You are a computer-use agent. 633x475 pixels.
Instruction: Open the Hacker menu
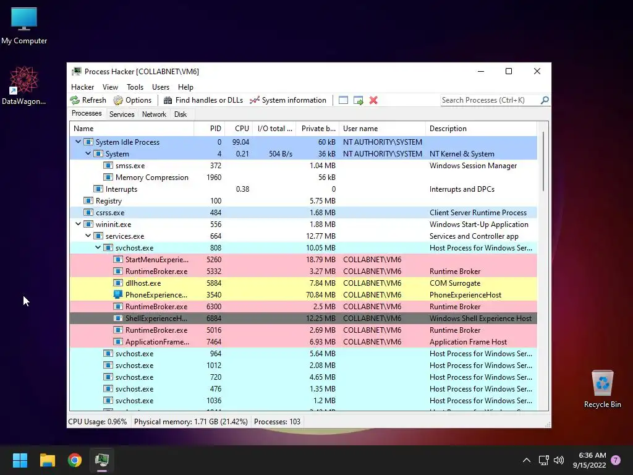[82, 87]
